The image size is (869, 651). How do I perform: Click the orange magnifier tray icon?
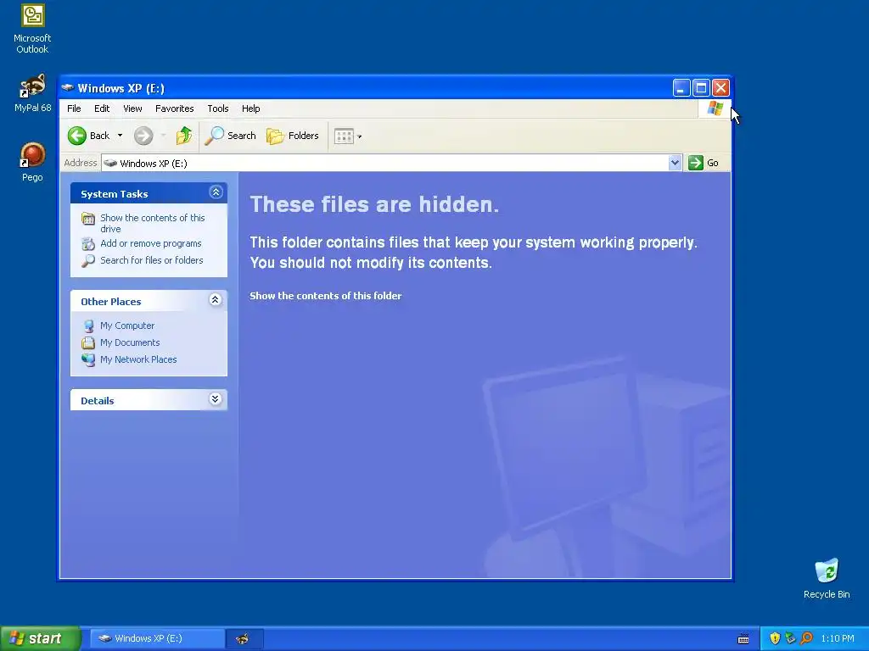(806, 638)
